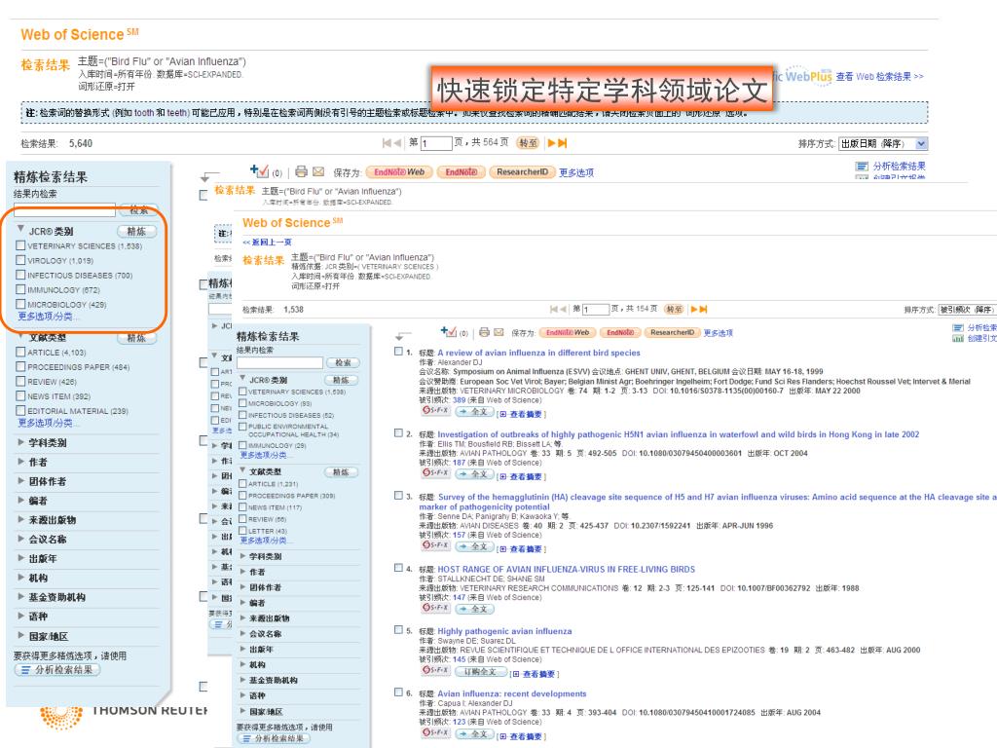Check EDITORIAL MATERIAL (239) document type
The width and height of the screenshot is (997, 748).
click(21, 410)
